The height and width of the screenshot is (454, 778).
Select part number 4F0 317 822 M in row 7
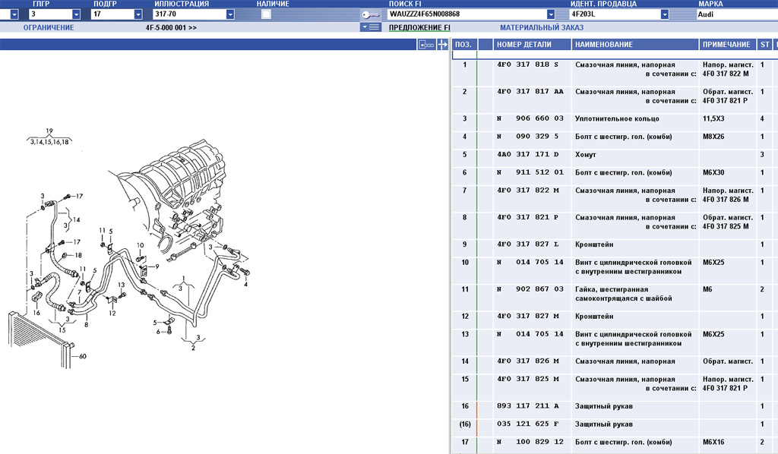click(x=527, y=191)
